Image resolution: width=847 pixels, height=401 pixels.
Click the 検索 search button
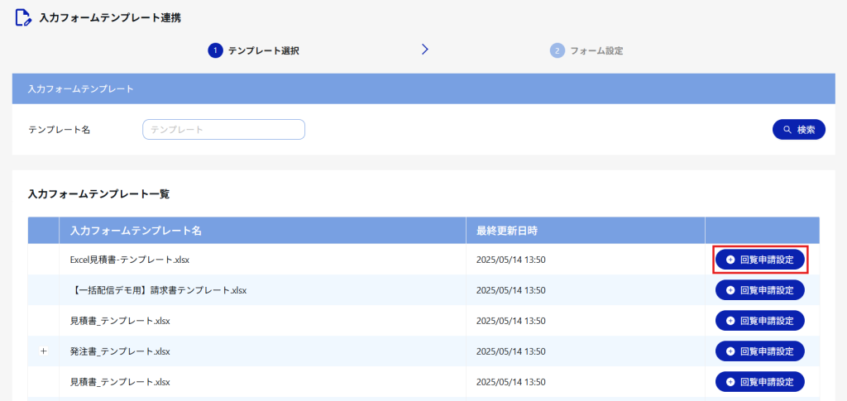799,130
